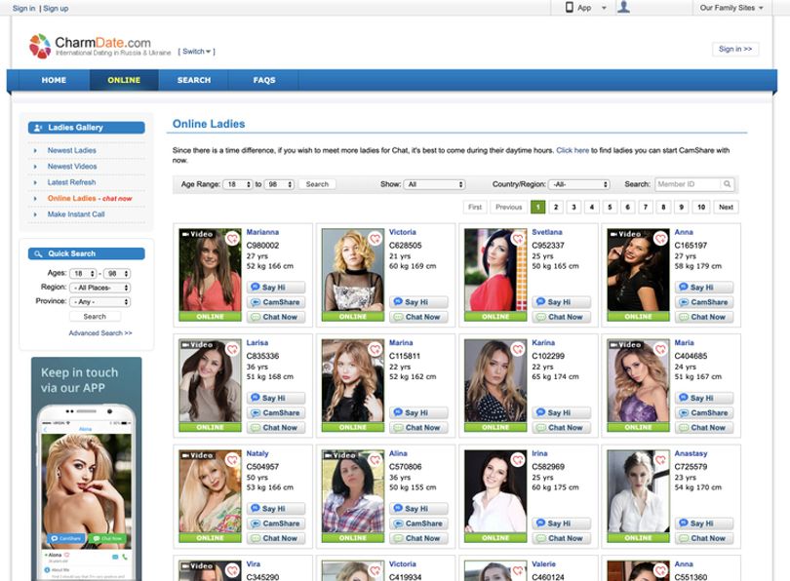The height and width of the screenshot is (581, 790).
Task: Open Advanced Search link
Action: (100, 332)
